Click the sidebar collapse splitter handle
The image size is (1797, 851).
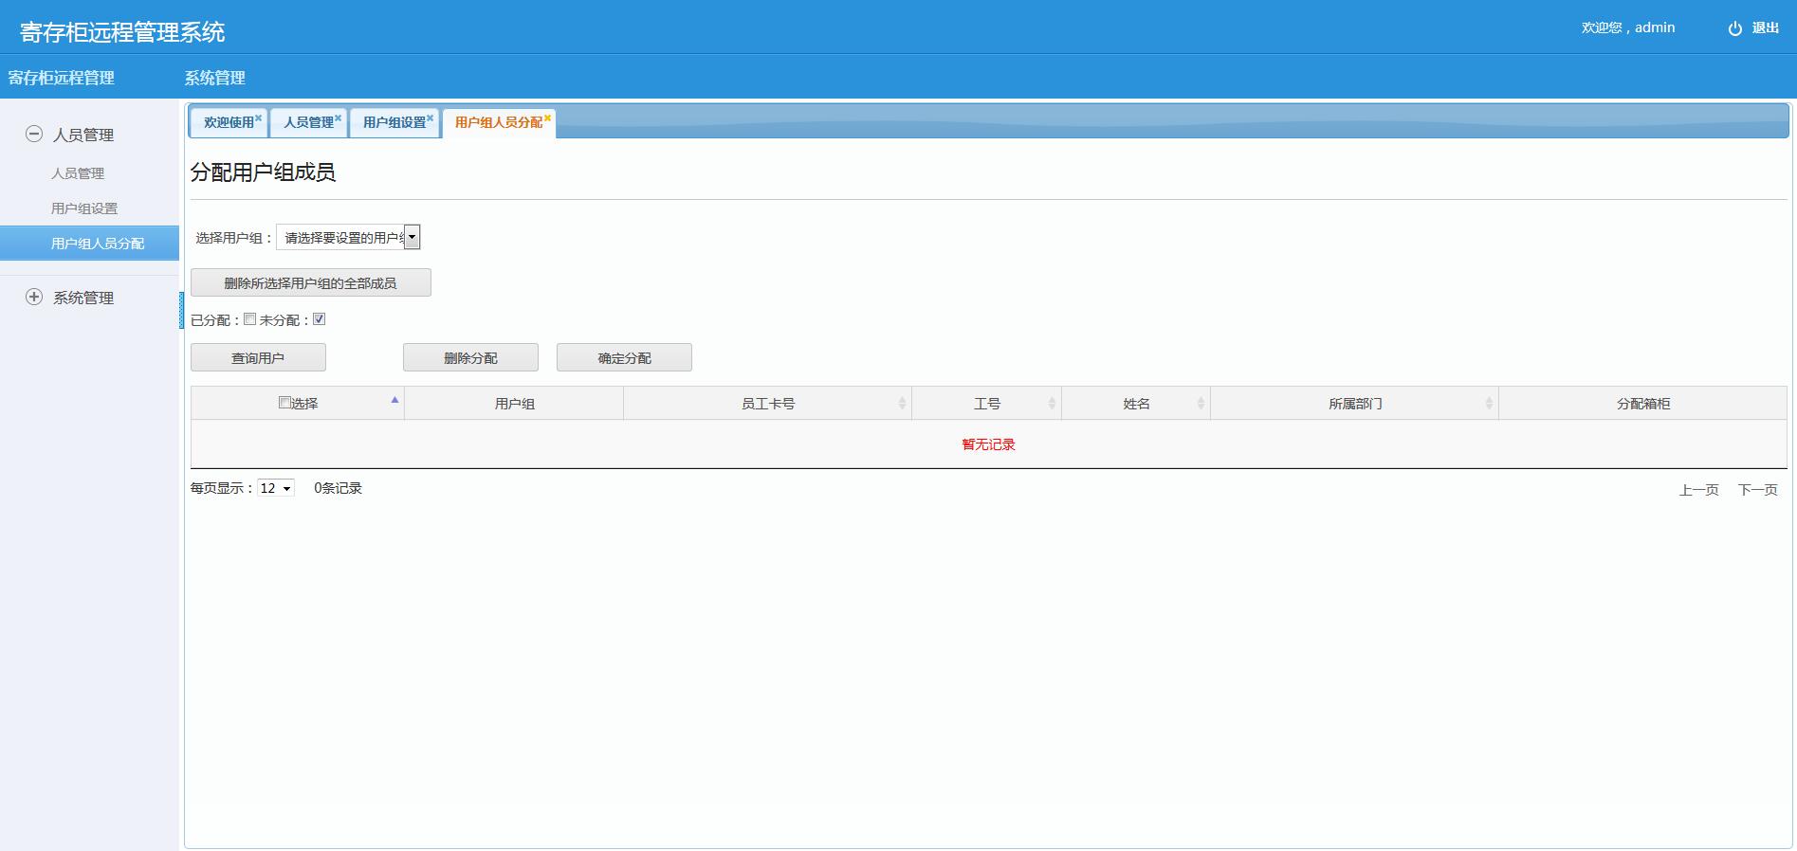click(181, 310)
